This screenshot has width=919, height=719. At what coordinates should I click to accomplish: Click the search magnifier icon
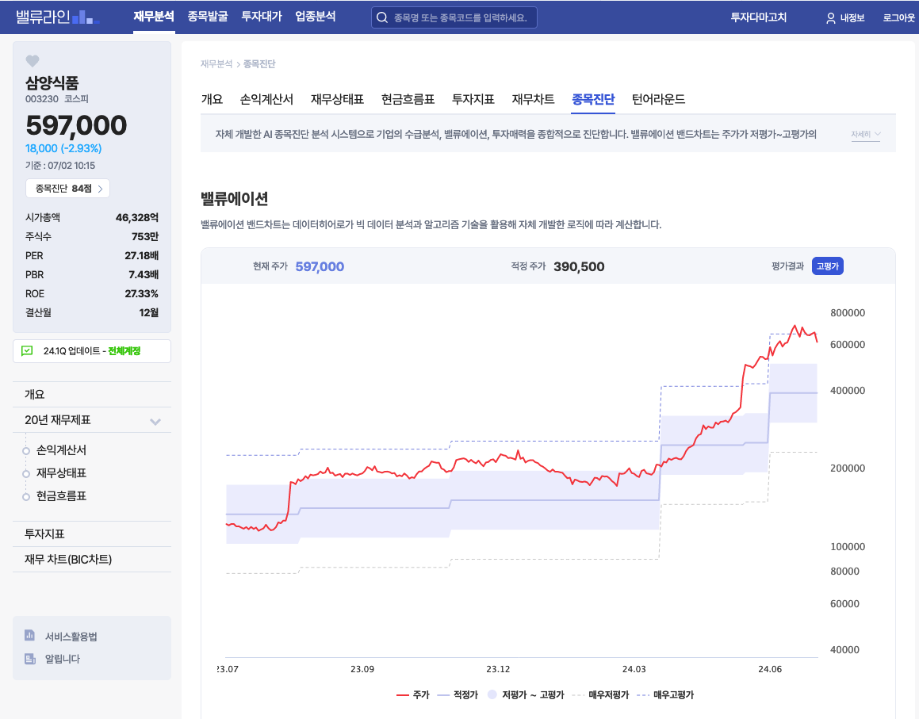[x=382, y=17]
